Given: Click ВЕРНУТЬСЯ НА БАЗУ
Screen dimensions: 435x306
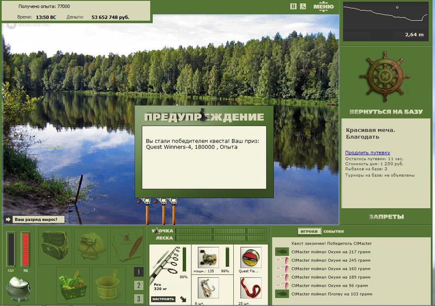Looking at the screenshot, I should (x=386, y=112).
